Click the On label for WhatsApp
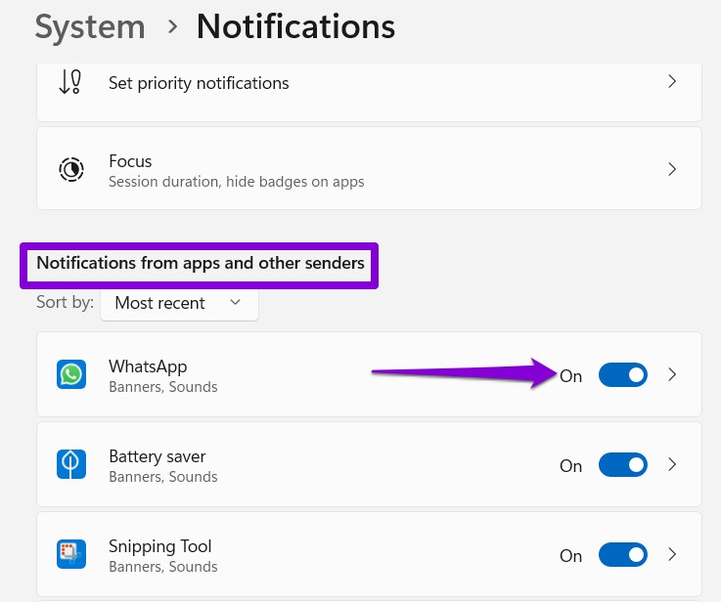721x602 pixels. [570, 376]
